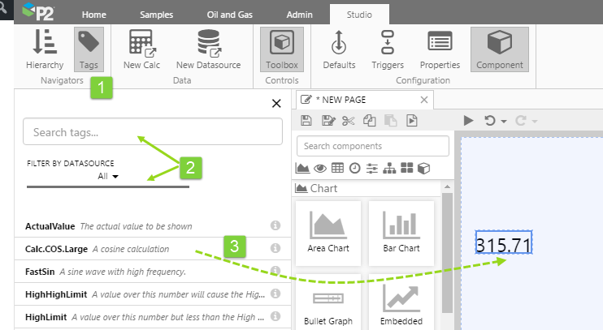
Task: Select the Studio tab
Action: click(359, 15)
